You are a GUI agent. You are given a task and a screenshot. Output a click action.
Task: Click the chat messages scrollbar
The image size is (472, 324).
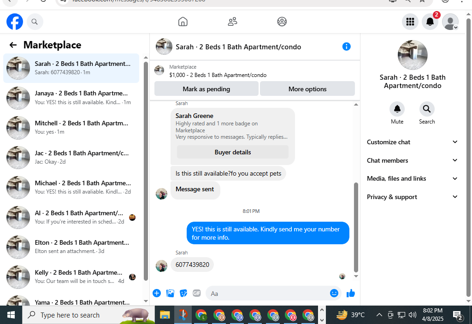tap(356, 227)
